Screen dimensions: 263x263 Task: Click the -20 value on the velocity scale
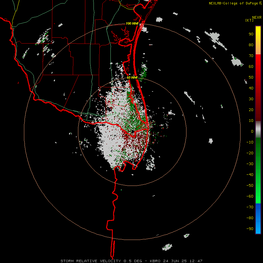tap(250, 153)
